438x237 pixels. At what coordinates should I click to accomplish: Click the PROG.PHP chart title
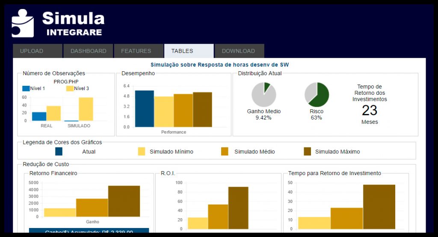tap(66, 82)
